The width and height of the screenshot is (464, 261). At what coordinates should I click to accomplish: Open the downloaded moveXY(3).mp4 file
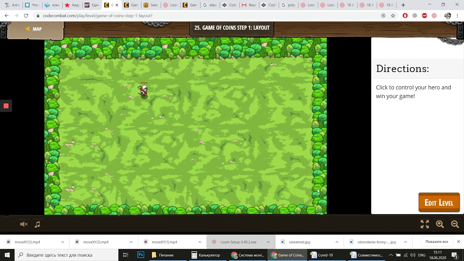click(28, 242)
